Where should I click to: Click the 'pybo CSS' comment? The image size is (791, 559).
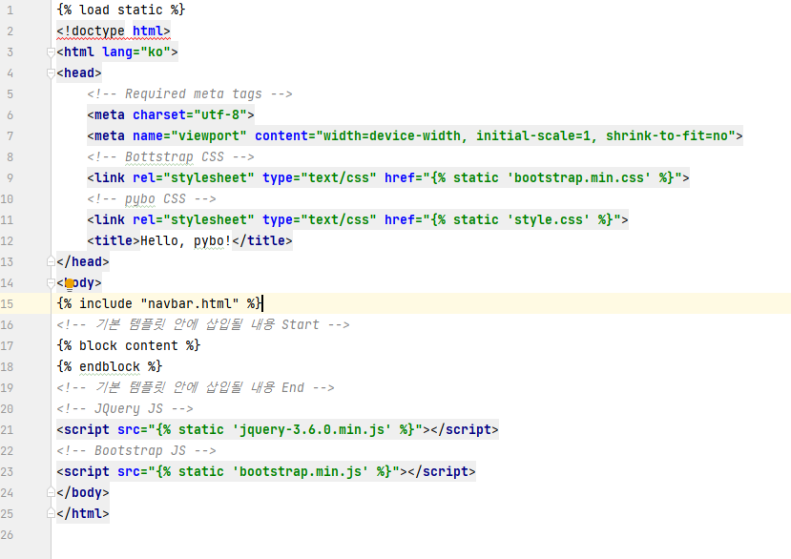(152, 199)
